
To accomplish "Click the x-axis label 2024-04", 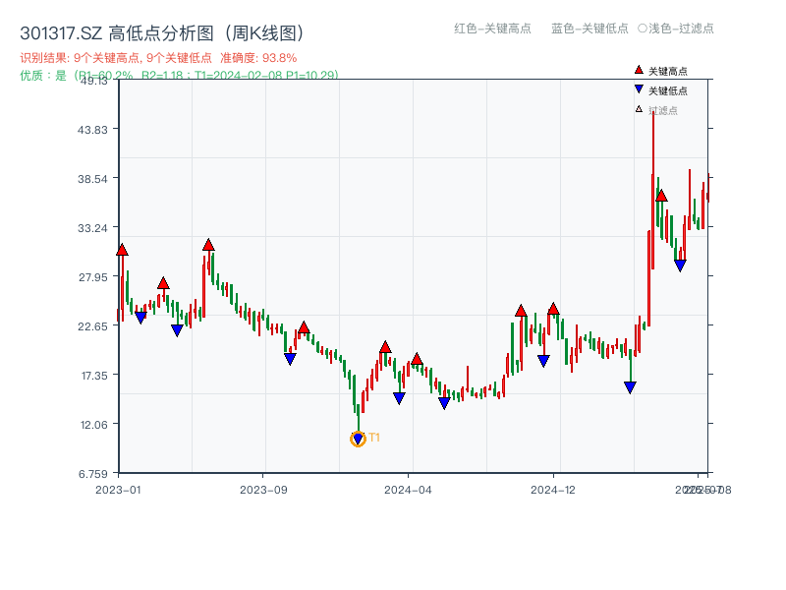I will click(x=408, y=490).
